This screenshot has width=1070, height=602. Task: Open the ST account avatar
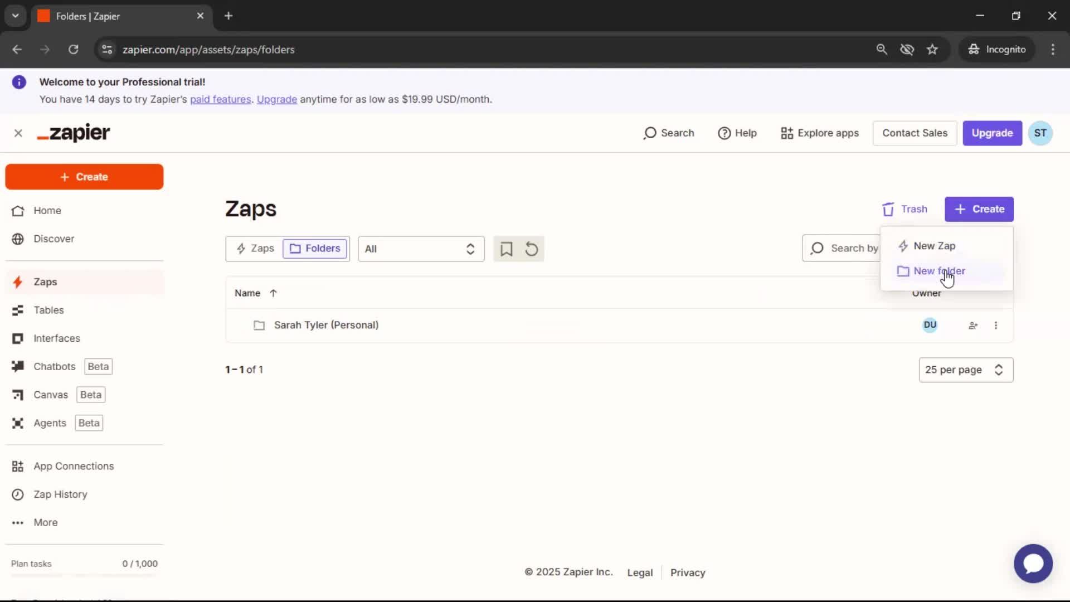click(1040, 133)
